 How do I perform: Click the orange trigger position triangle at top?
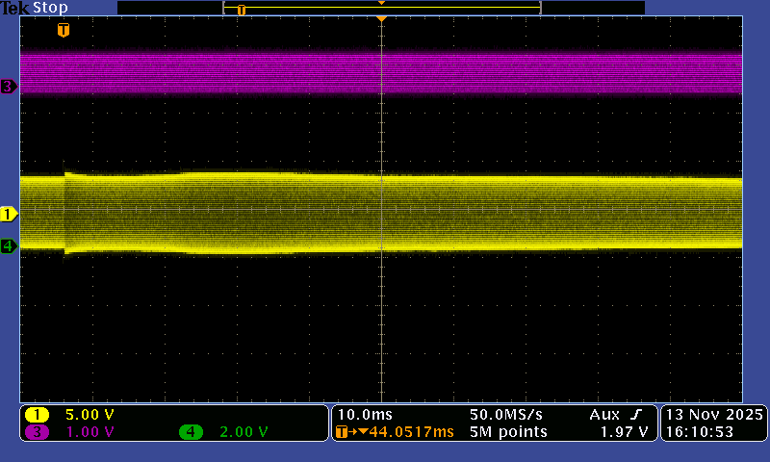[x=382, y=18]
